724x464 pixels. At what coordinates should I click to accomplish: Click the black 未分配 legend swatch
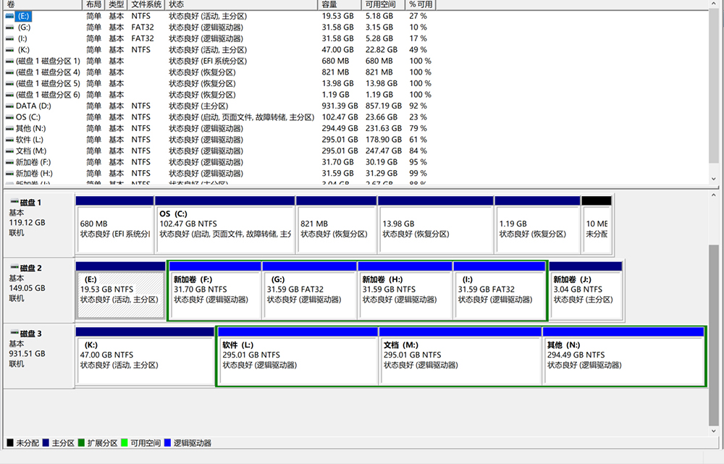coord(10,443)
